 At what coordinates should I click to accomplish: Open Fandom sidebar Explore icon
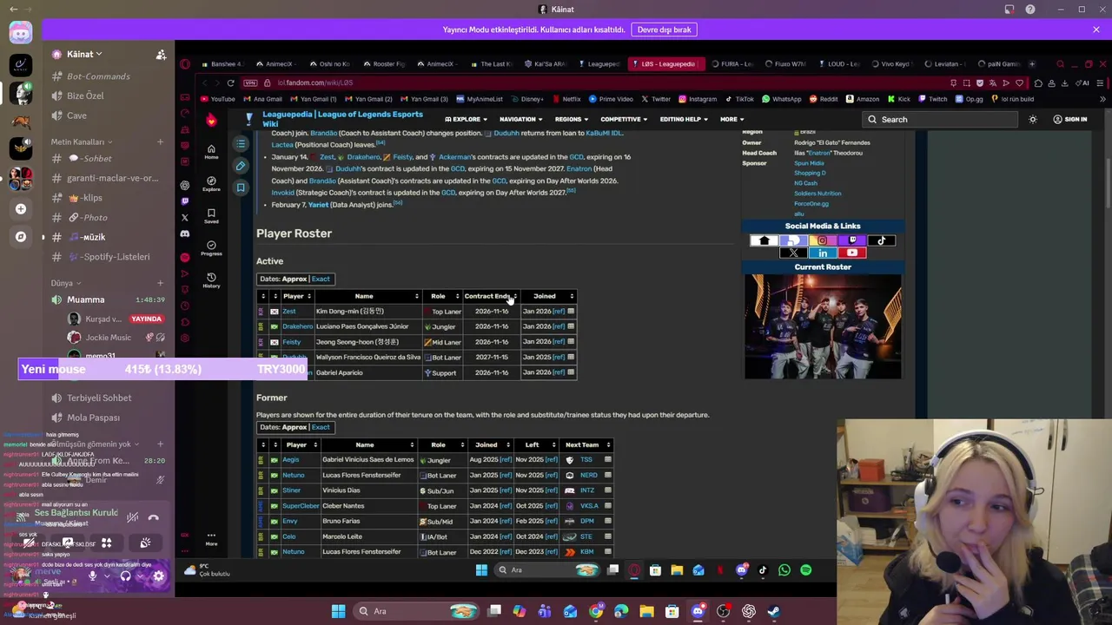coord(211,183)
